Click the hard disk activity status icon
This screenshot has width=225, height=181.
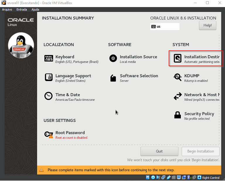148,177
